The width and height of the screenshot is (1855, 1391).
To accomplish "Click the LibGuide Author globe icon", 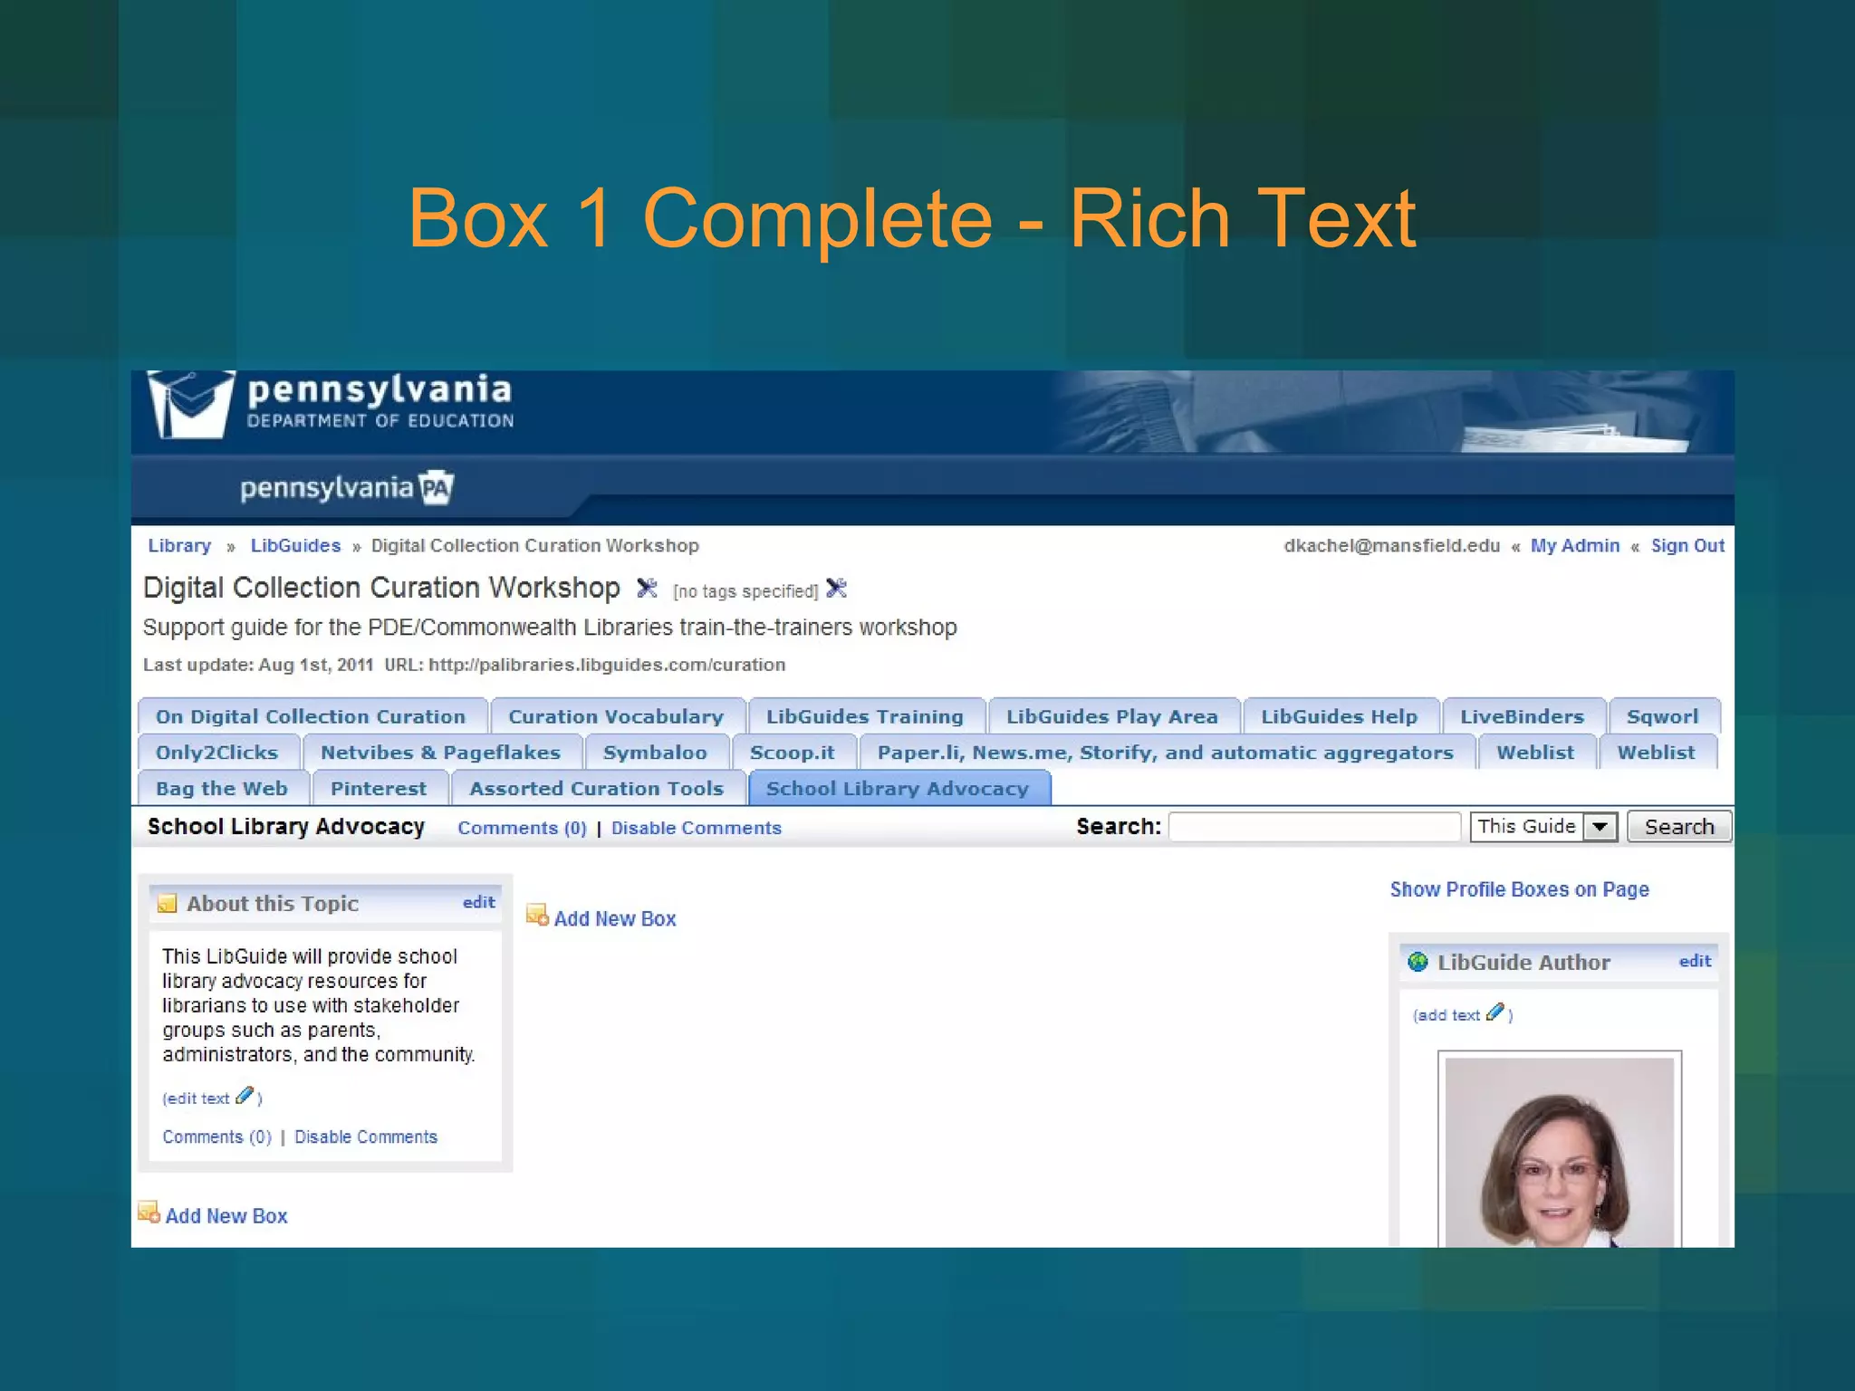I will [1418, 963].
